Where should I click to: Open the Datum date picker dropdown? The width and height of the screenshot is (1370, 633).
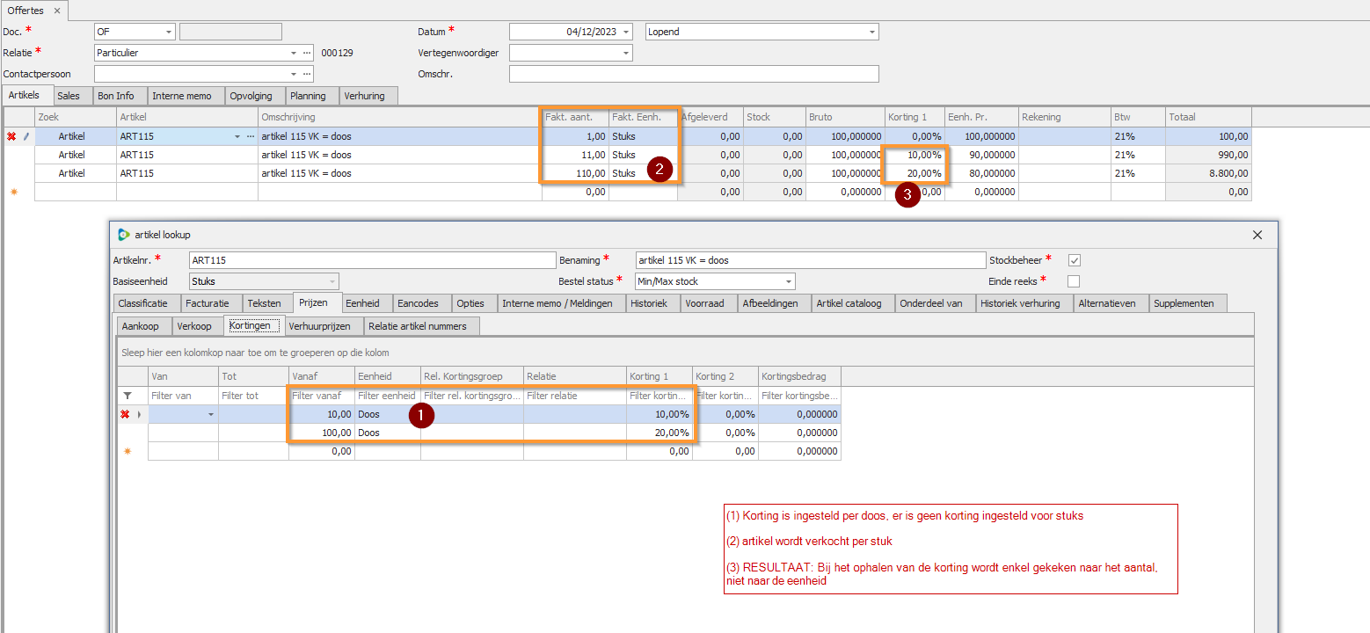coord(626,32)
